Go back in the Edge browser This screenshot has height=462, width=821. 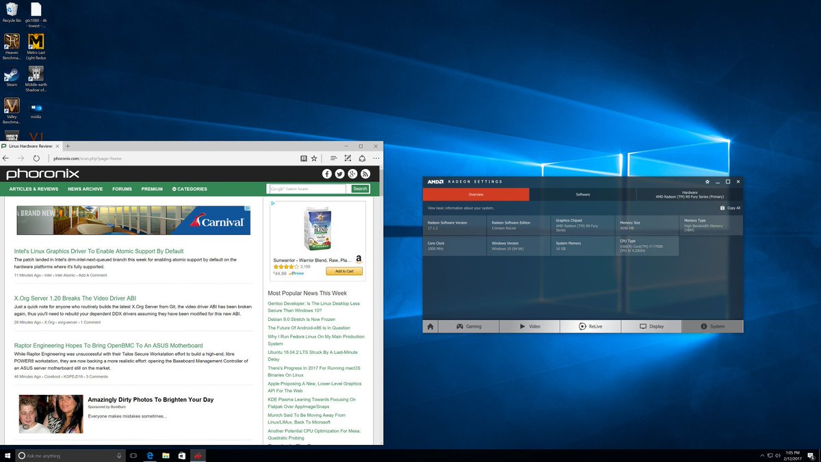[6, 158]
